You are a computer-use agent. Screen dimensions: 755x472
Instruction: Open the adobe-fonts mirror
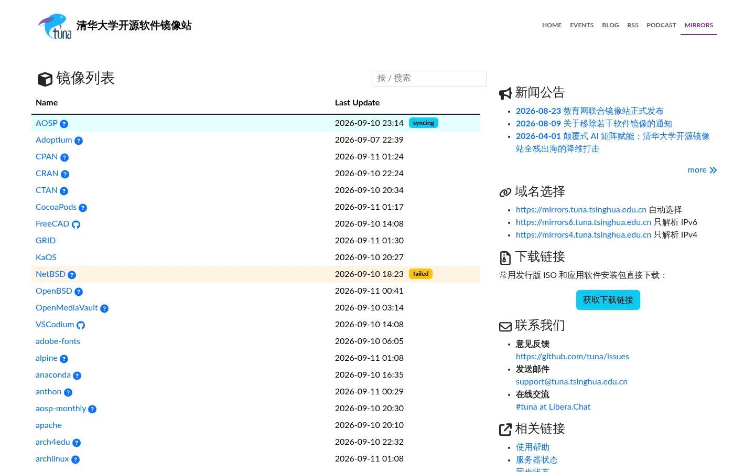pyautogui.click(x=58, y=341)
